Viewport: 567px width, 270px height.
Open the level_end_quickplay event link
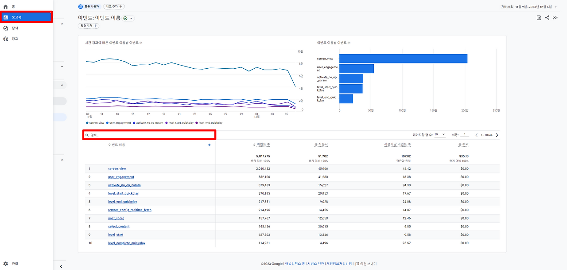[123, 202]
